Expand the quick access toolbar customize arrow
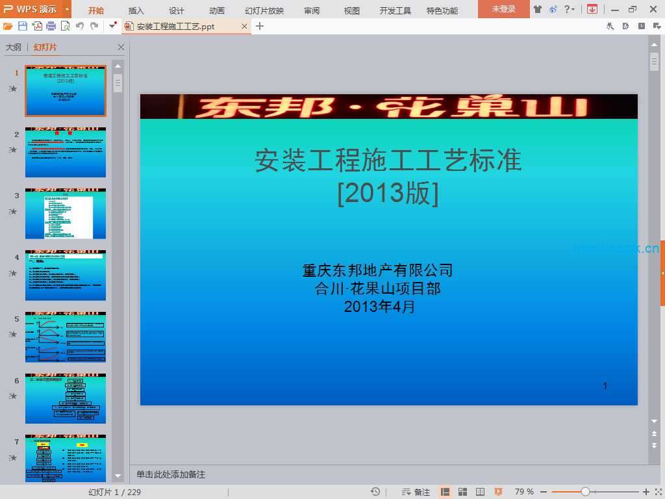The width and height of the screenshot is (665, 499). coord(113,26)
